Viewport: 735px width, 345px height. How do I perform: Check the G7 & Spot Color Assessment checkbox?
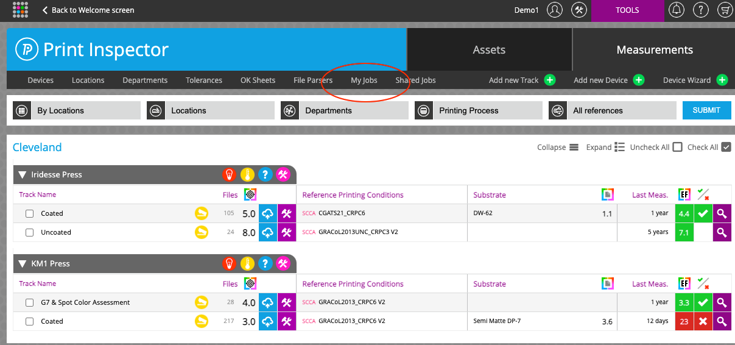tap(29, 303)
